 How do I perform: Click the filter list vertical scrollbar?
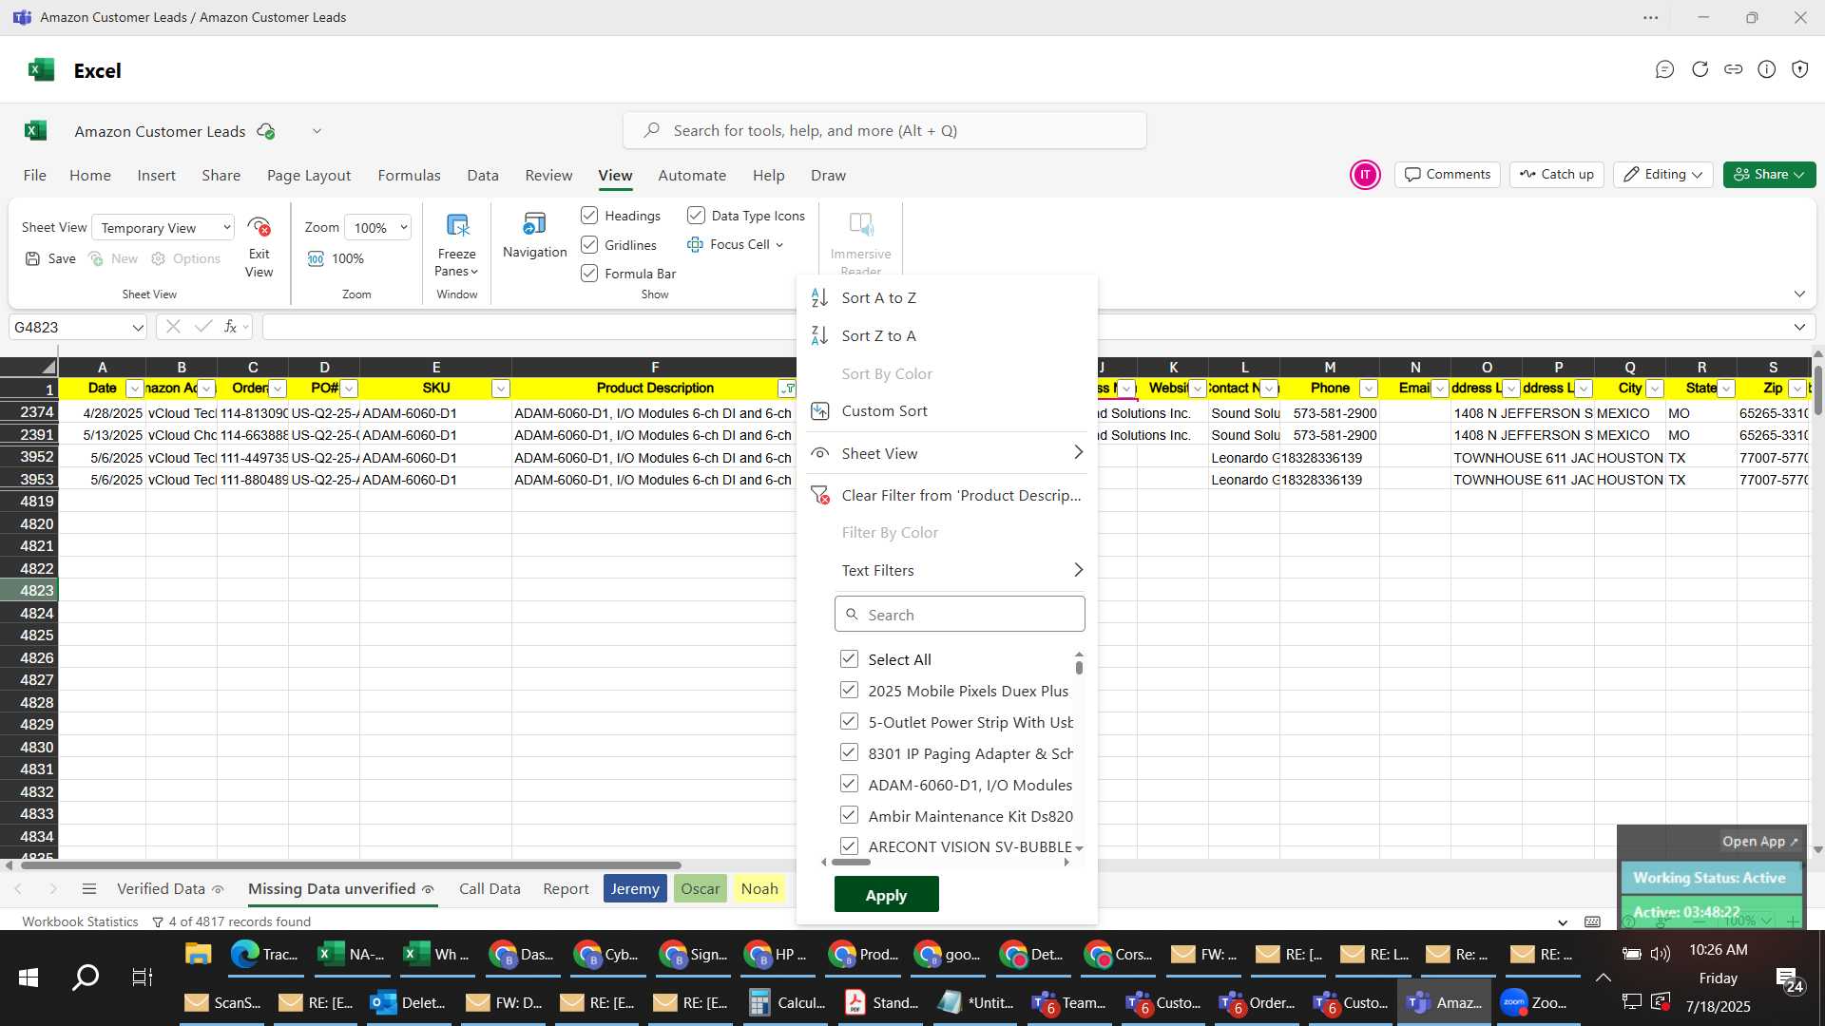click(1079, 667)
